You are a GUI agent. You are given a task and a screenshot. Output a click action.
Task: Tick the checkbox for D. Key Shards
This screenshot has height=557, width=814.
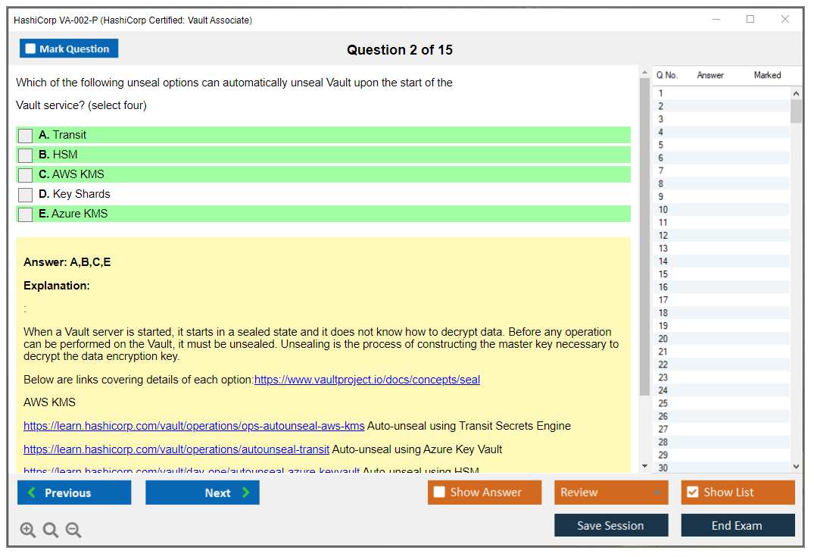tap(26, 195)
